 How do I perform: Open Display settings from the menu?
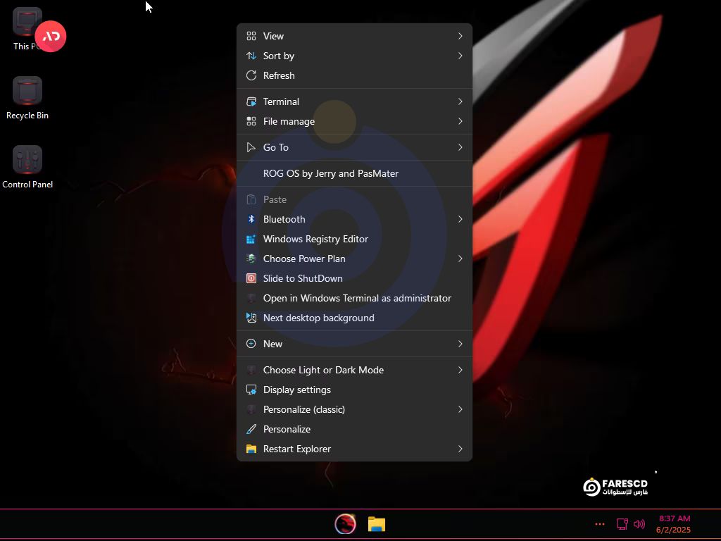(355, 390)
